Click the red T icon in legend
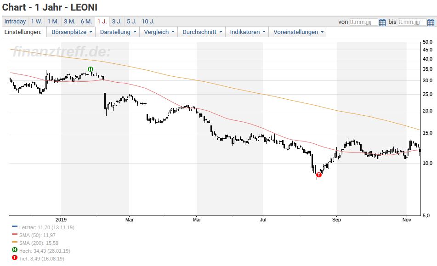Image resolution: width=437 pixels, height=266 pixels. [x=15, y=258]
